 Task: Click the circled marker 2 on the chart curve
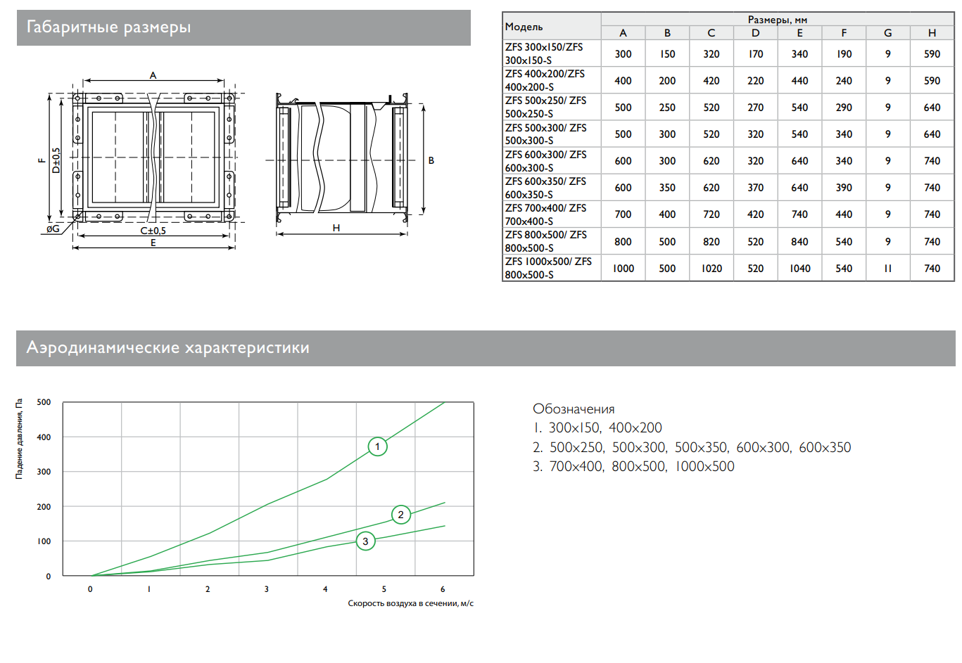pos(401,515)
